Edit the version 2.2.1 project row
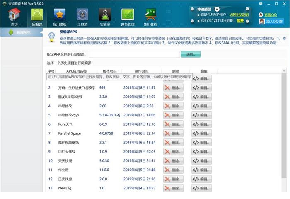 point(201,142)
